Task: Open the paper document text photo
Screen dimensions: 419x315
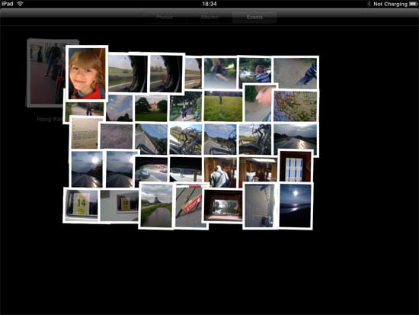Action: [x=85, y=133]
